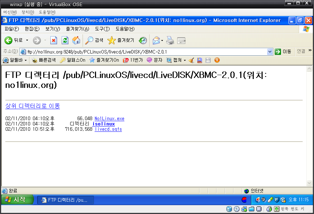Open the 도구(T) menu
The width and height of the screenshot is (314, 214).
(102, 29)
